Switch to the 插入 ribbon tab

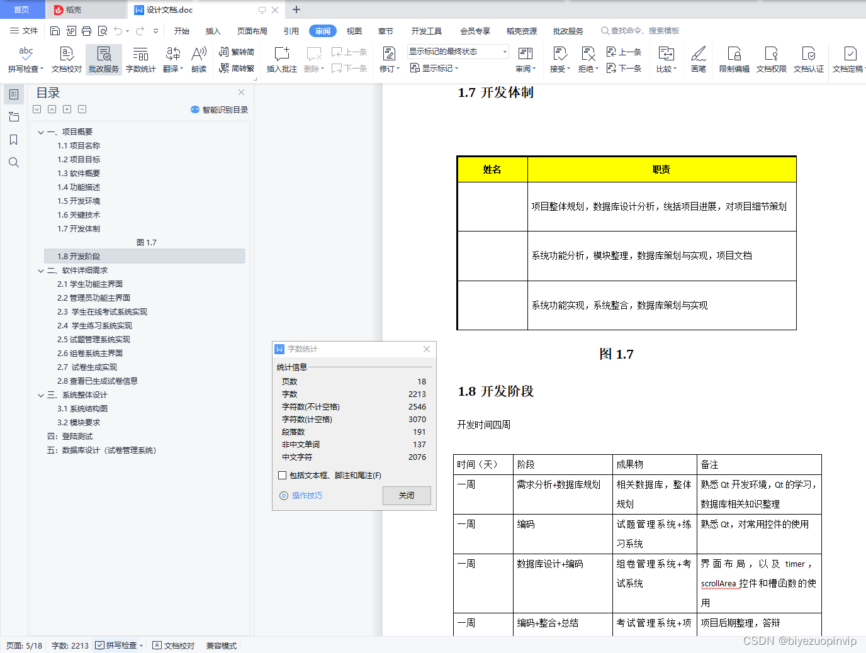(x=213, y=31)
